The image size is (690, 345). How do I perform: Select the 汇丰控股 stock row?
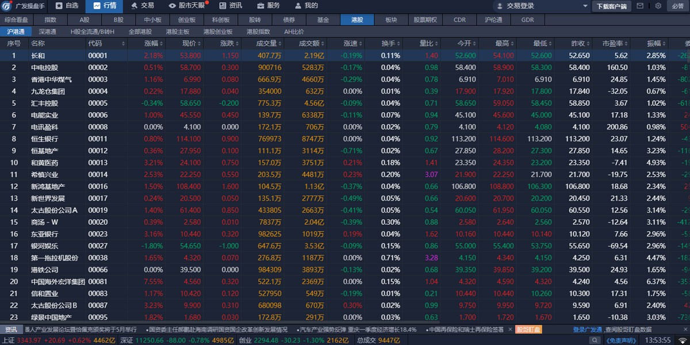click(345, 103)
